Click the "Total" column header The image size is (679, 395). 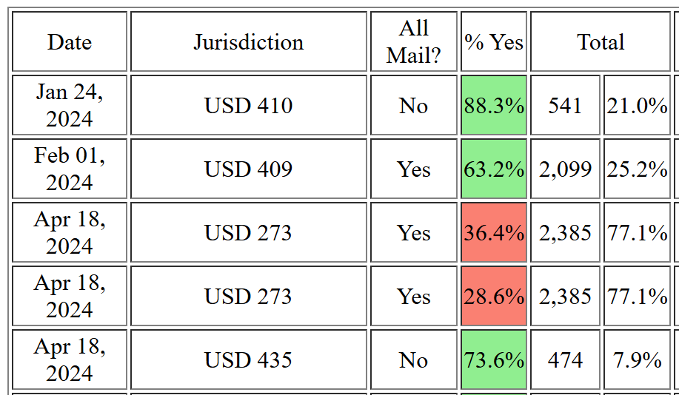point(601,42)
